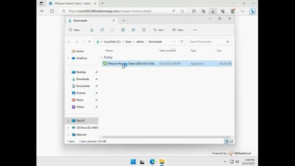Expand the OneDrive tree node
Viewport: 295px width, 166px height.
click(68, 59)
